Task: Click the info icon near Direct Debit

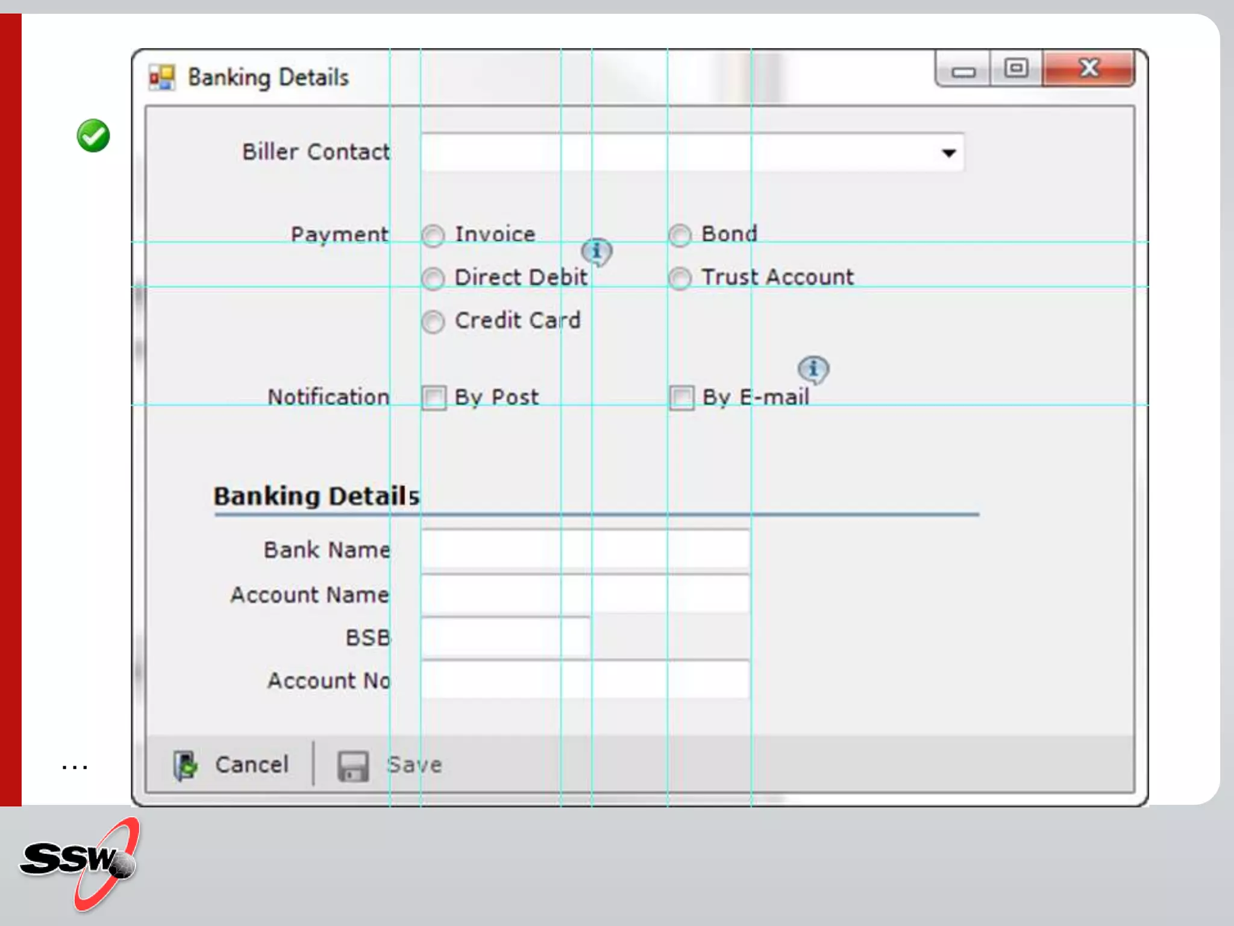Action: (597, 251)
